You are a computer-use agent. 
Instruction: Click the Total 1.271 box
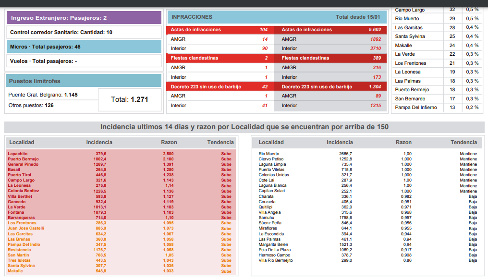tap(129, 99)
